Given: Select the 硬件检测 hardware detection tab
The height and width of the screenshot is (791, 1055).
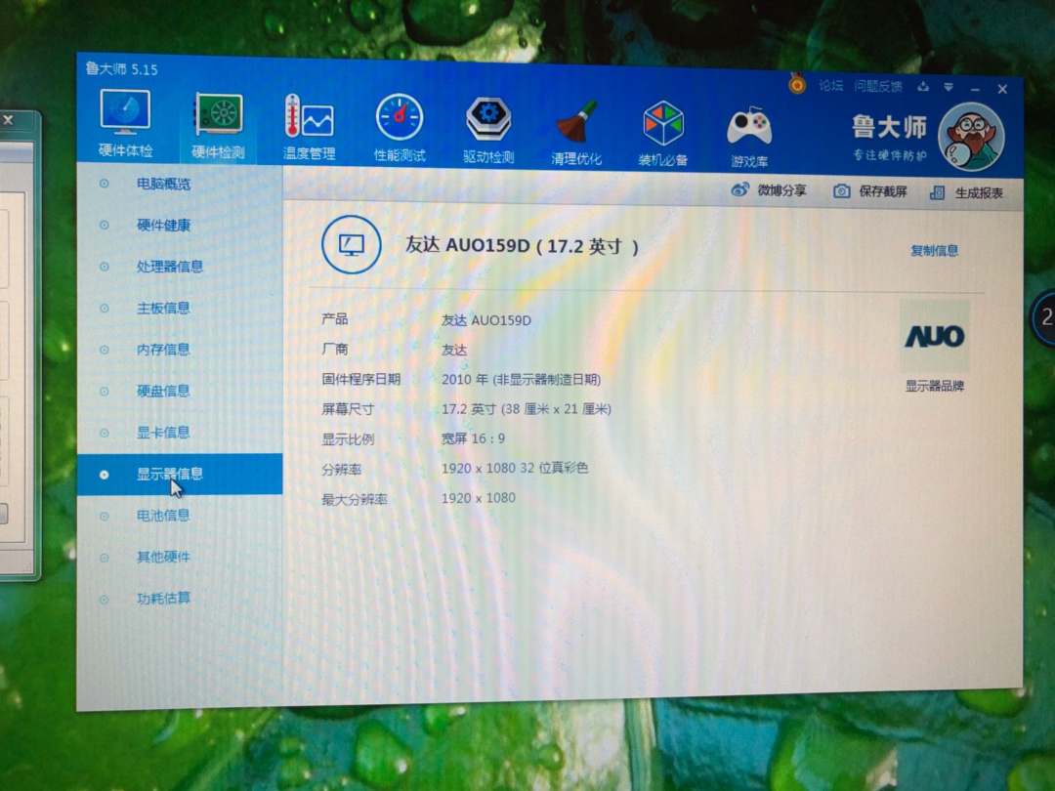Looking at the screenshot, I should tap(217, 126).
